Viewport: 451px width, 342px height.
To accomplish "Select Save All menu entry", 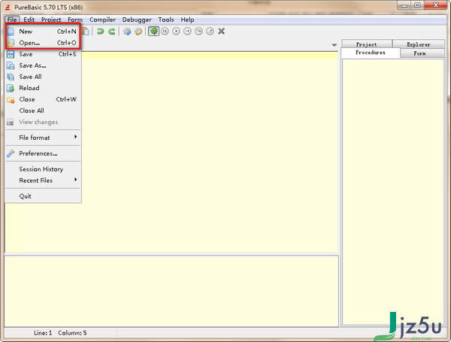I will (43, 77).
